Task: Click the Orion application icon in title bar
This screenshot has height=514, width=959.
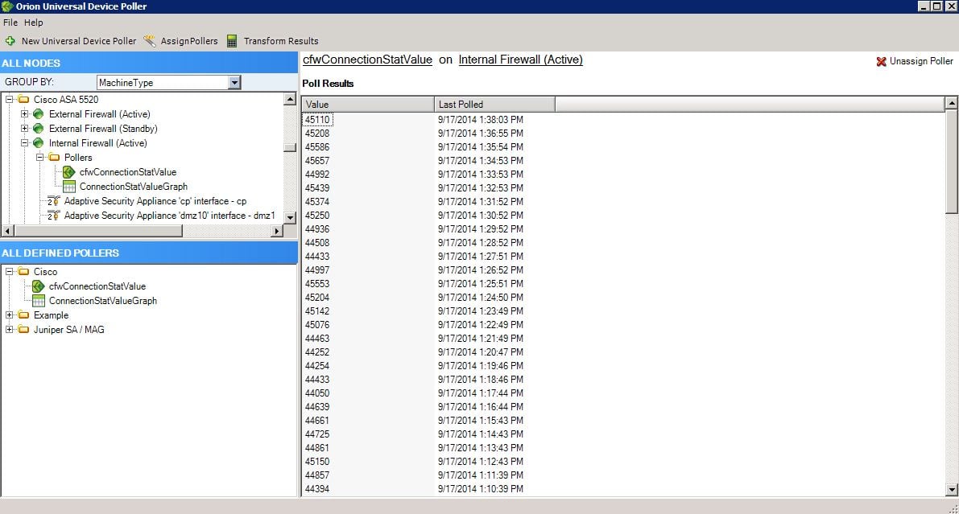Action: click(7, 6)
